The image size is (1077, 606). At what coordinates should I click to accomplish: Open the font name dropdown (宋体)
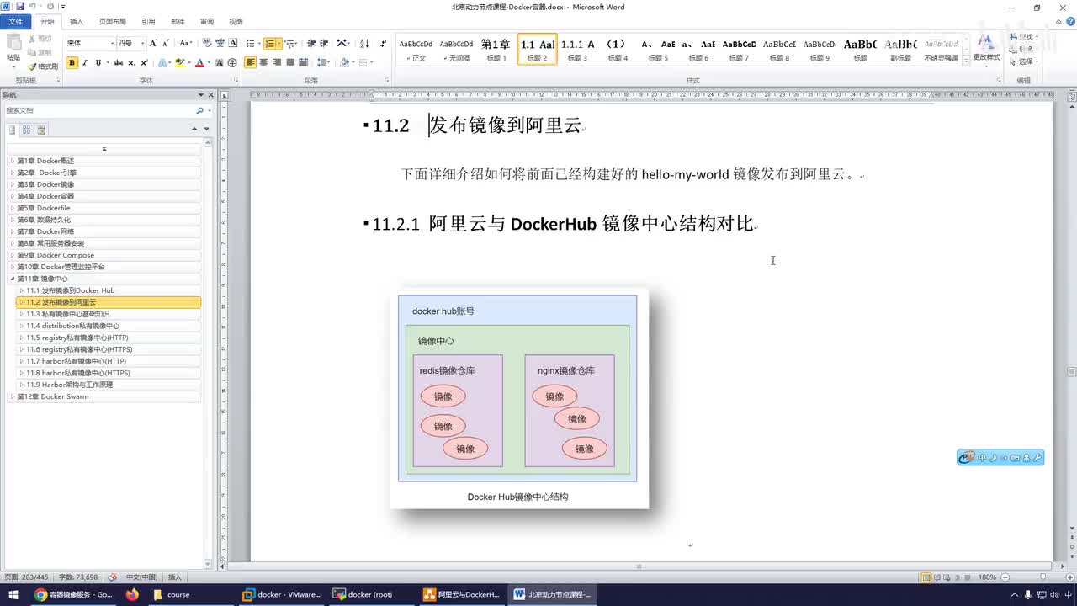click(x=111, y=43)
